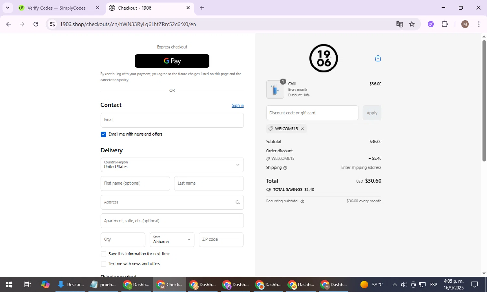Focus the Email input field
This screenshot has width=487, height=292.
pyautogui.click(x=172, y=120)
